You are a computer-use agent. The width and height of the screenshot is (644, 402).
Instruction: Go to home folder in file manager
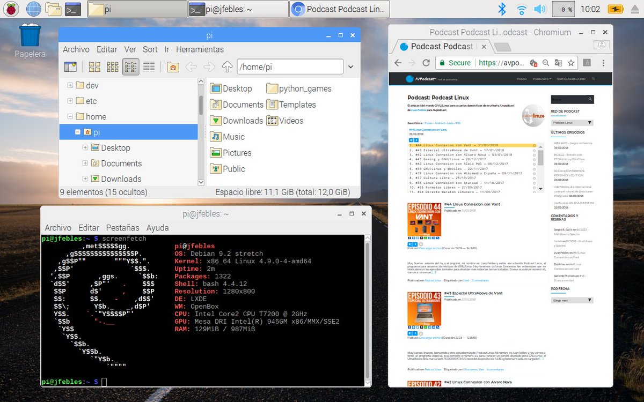[173, 67]
